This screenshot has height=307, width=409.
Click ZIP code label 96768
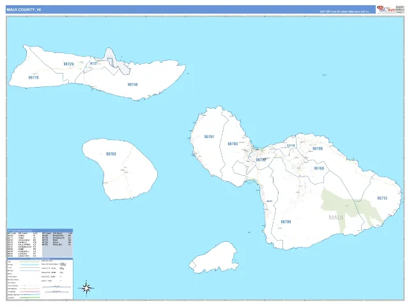click(x=319, y=168)
